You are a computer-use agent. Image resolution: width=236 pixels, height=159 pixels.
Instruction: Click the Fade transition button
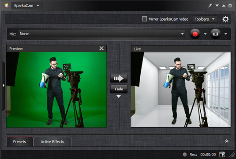[x=119, y=89]
